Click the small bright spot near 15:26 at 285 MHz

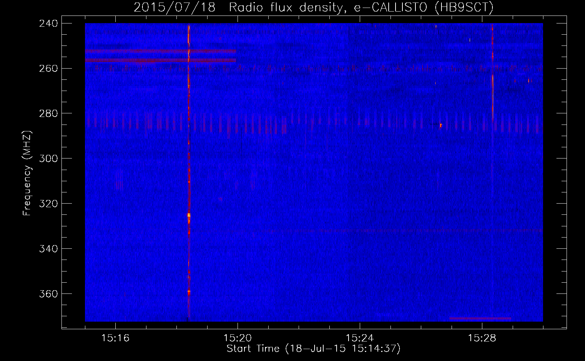tap(441, 125)
